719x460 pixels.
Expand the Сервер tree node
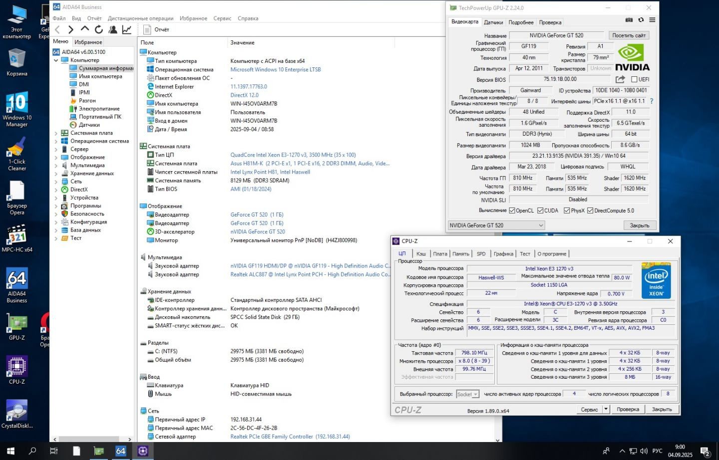(56, 149)
